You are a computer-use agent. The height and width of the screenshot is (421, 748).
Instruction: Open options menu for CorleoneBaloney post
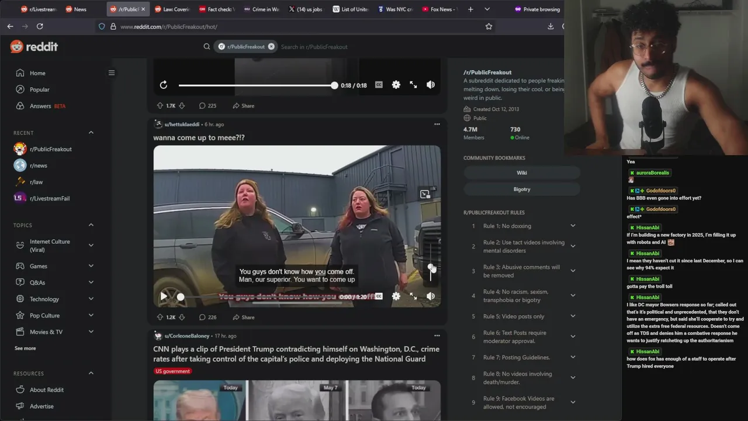coord(437,336)
